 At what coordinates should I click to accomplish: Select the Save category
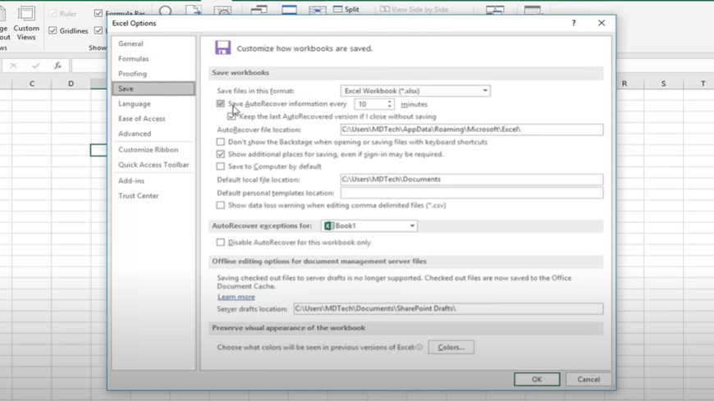tap(153, 89)
